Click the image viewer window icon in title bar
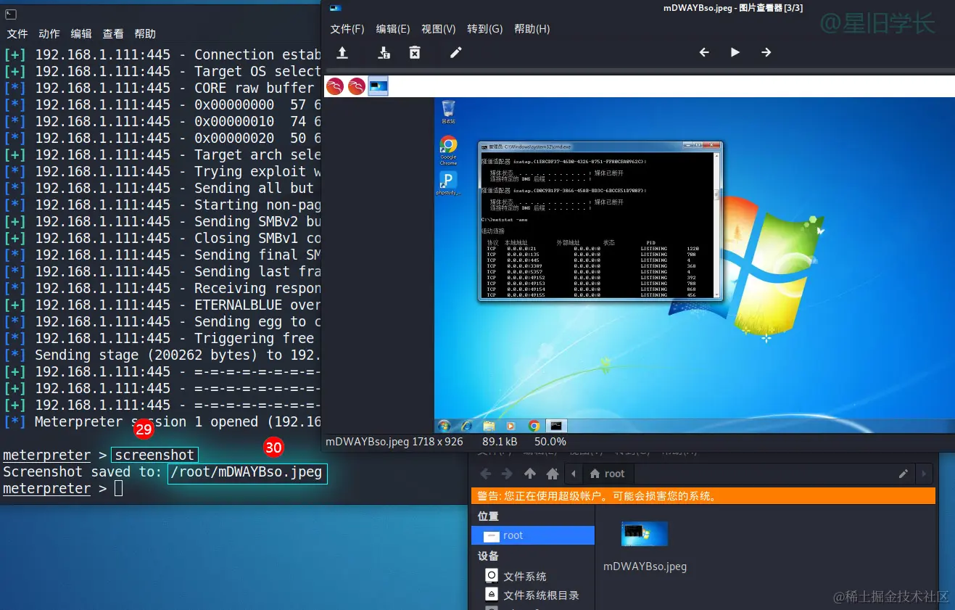 coord(335,8)
